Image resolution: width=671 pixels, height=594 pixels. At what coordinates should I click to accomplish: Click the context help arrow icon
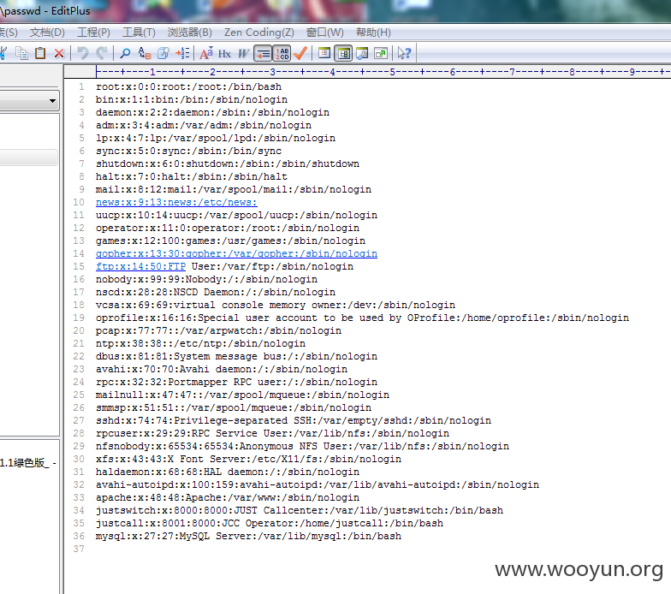404,53
